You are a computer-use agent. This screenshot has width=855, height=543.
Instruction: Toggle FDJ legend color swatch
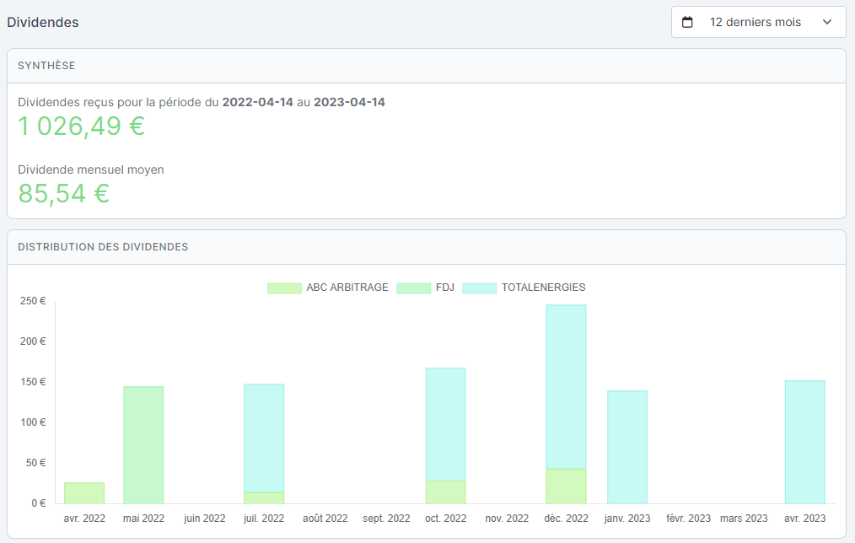[413, 288]
